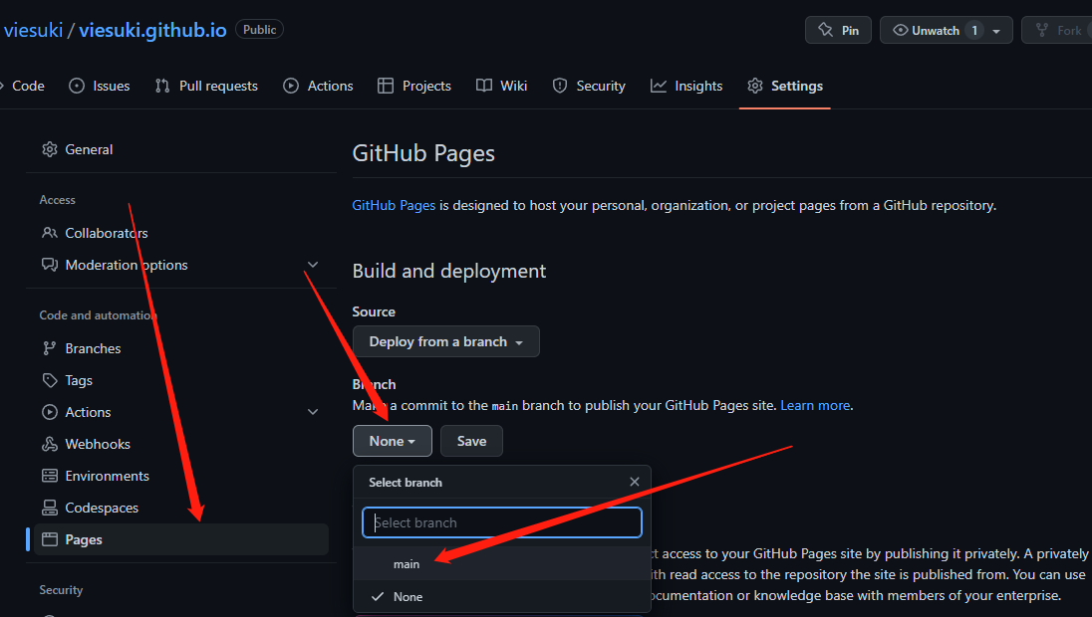Click the Pages browser icon

coord(50,539)
